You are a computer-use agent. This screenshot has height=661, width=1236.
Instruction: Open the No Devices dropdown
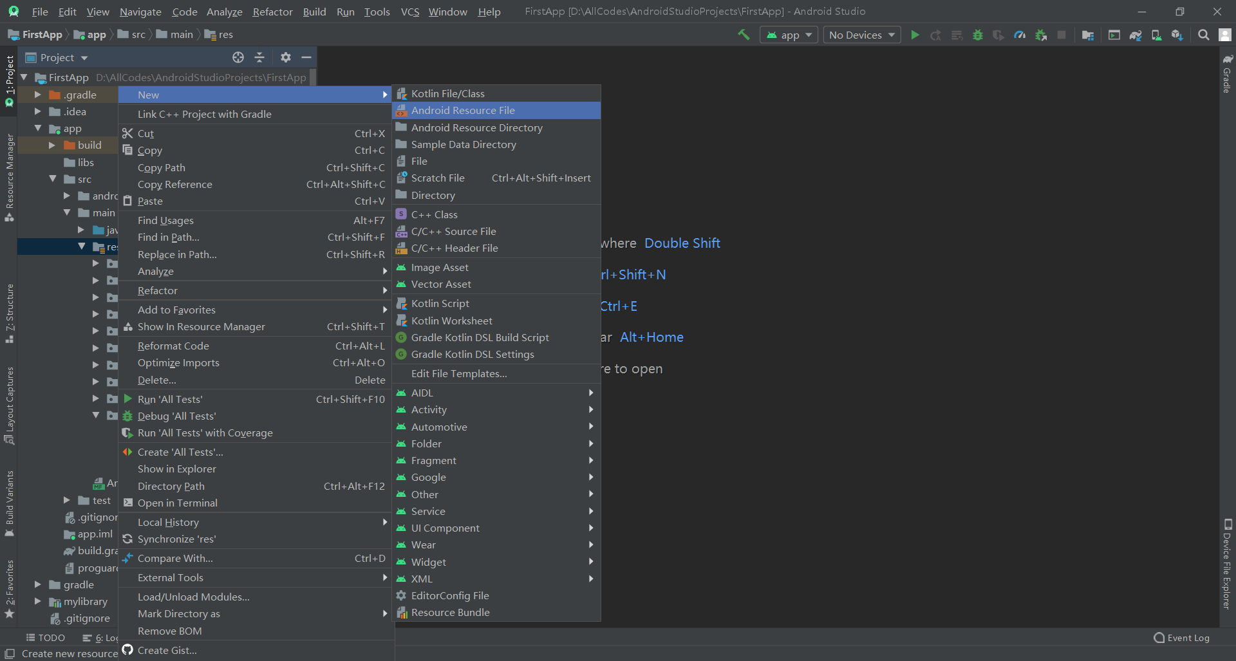tap(863, 35)
